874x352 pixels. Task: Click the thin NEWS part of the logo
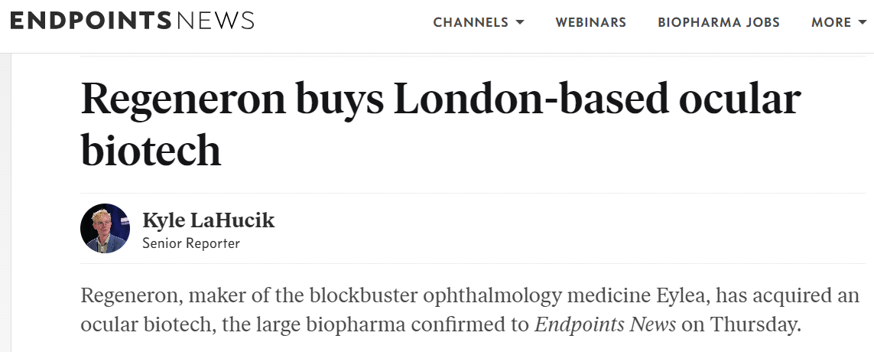coord(215,21)
